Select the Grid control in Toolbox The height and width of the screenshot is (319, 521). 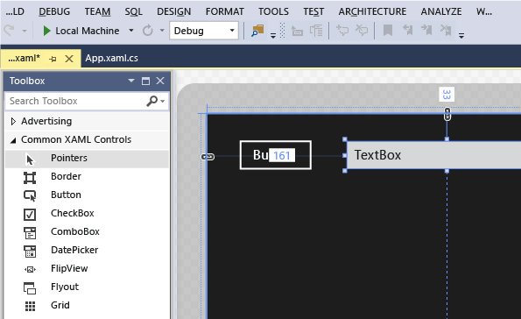pos(87,305)
